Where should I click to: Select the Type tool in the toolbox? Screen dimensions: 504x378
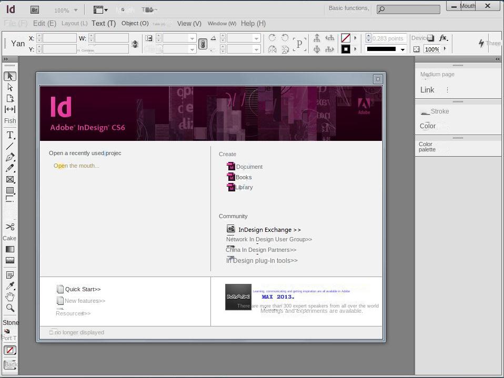[x=10, y=135]
